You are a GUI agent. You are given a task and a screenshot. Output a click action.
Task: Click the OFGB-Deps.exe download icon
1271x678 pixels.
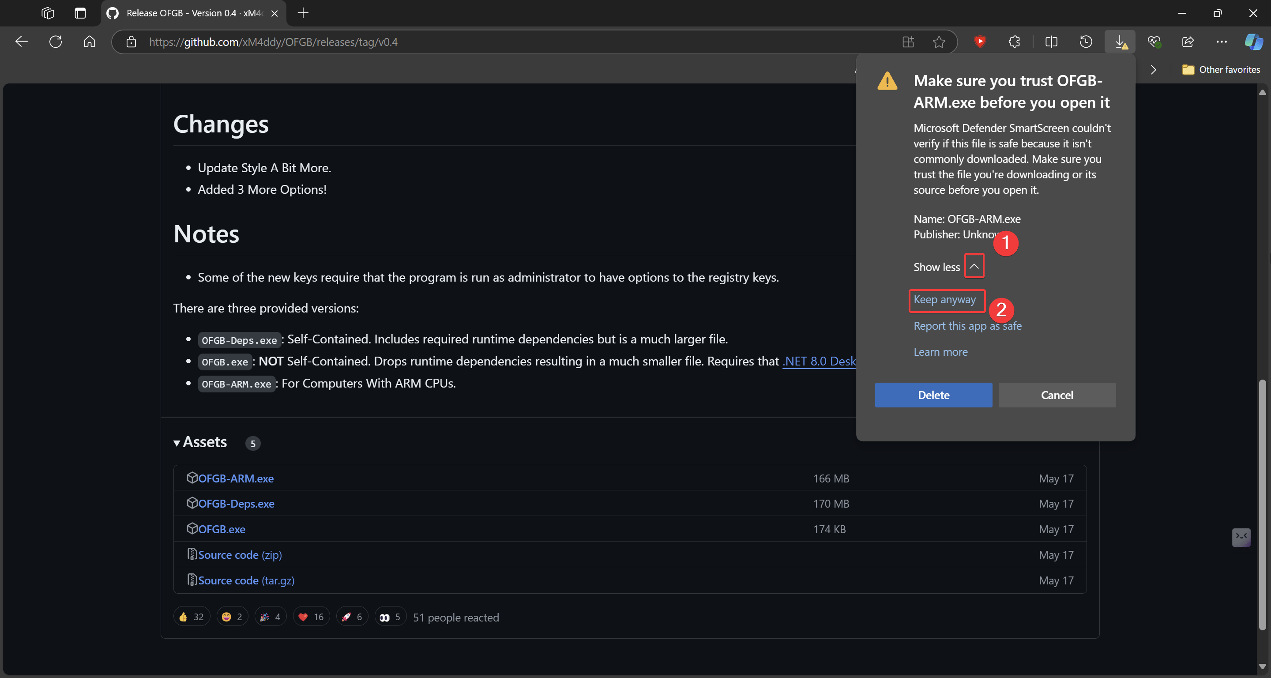click(192, 503)
